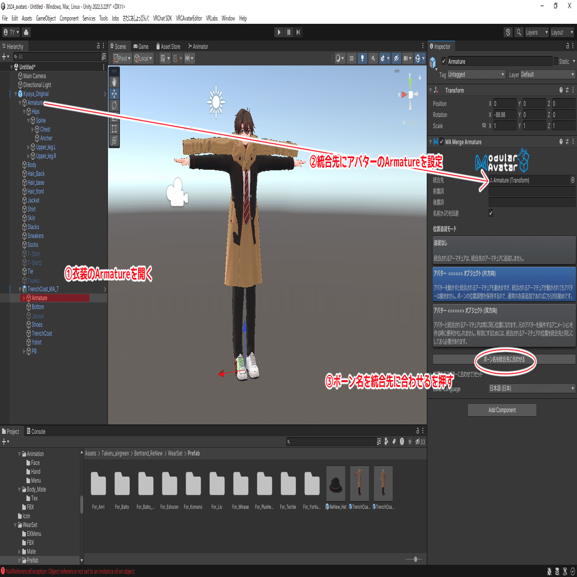The height and width of the screenshot is (577, 577).
Task: Click the object picker circle on 統合先 field
Action: [572, 180]
